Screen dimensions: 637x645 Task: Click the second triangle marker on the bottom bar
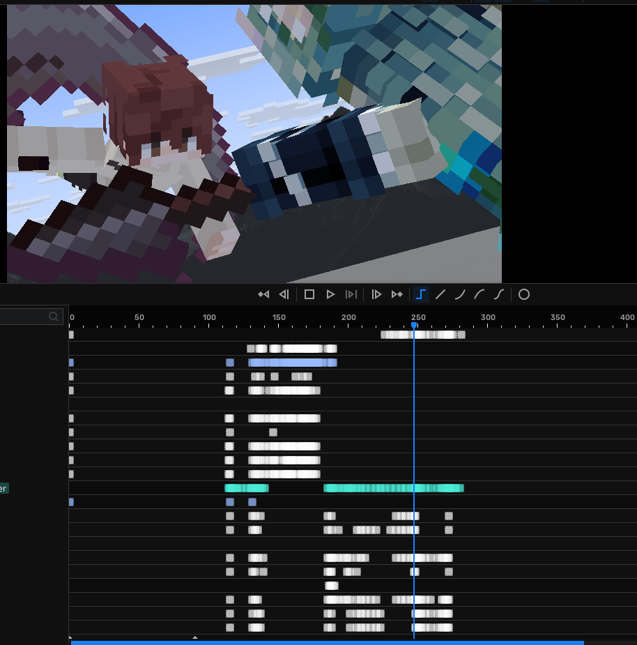tap(195, 637)
